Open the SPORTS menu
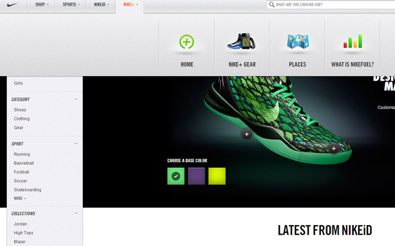 point(71,5)
